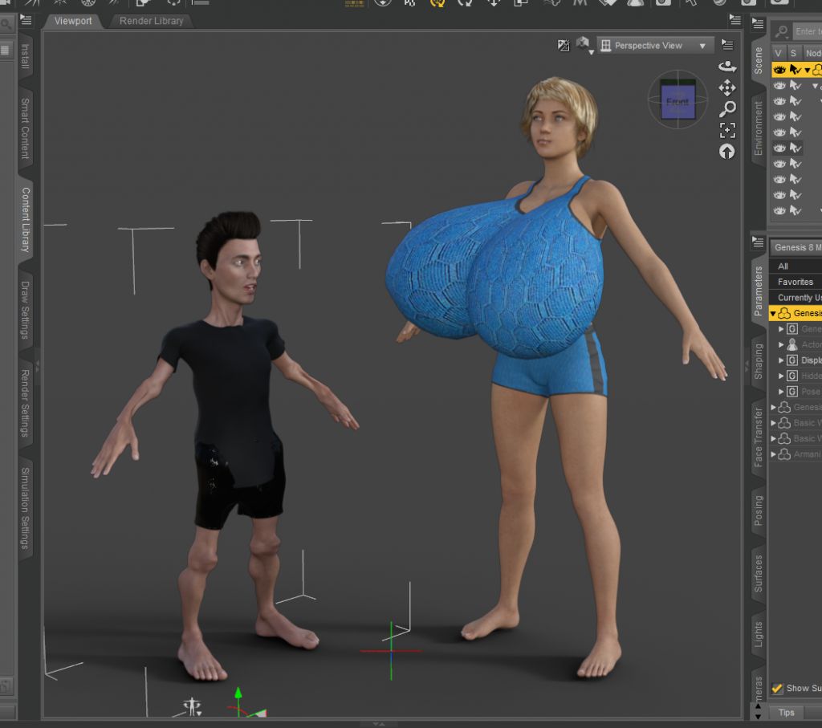Viewport: 822px width, 728px height.
Task: Click the small figure icon at viewport bottom
Action: click(193, 706)
